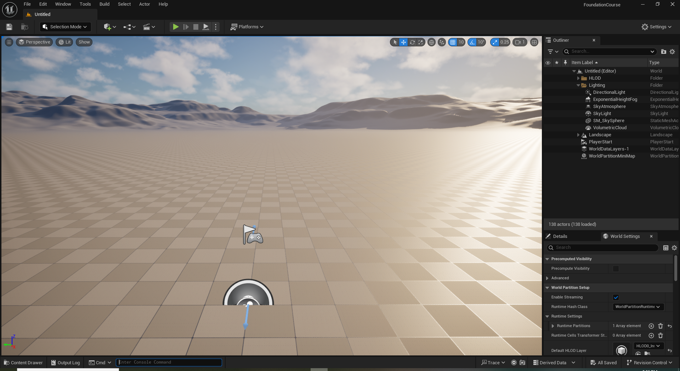Open the grid snap value 10 dropdown
The width and height of the screenshot is (680, 371).
tap(461, 42)
